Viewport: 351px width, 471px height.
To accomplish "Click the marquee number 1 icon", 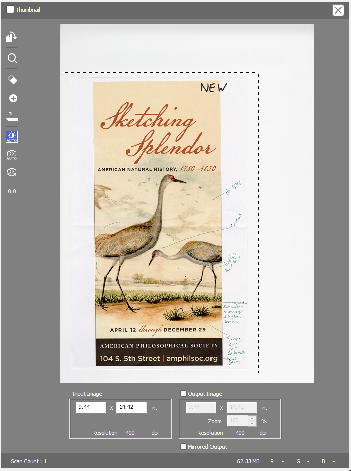I will tap(11, 114).
